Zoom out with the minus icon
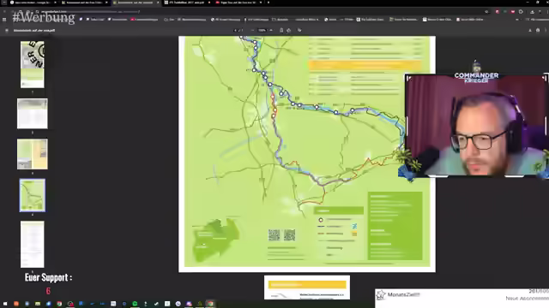 253,31
